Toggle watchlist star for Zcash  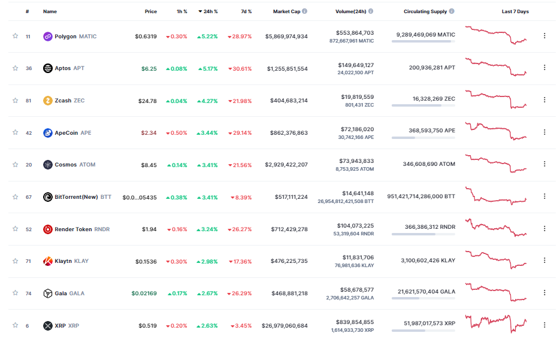(x=16, y=100)
